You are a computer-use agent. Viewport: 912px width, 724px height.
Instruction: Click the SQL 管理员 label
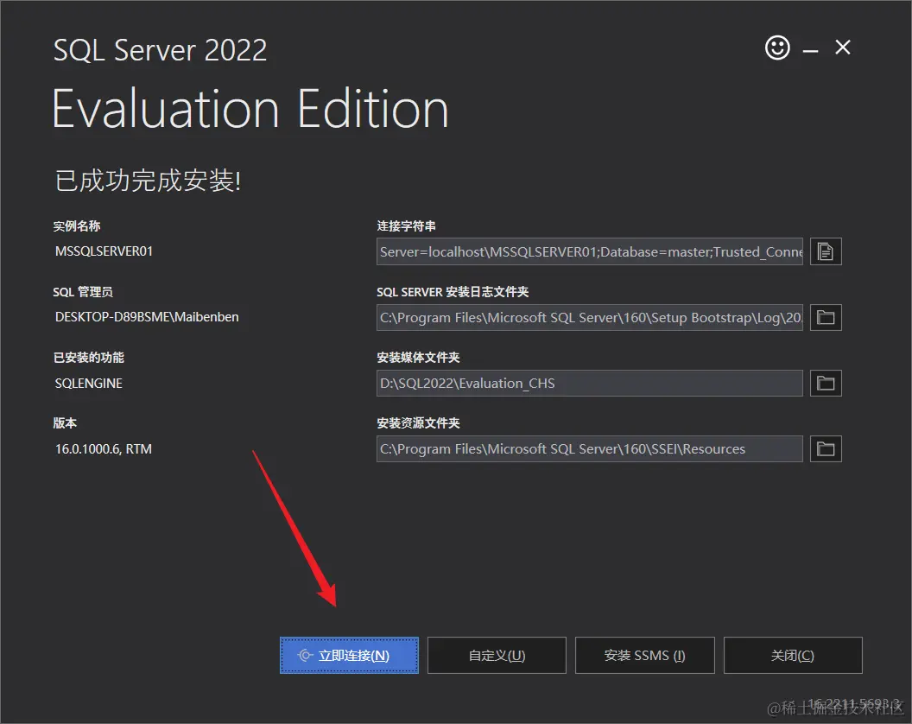click(83, 291)
